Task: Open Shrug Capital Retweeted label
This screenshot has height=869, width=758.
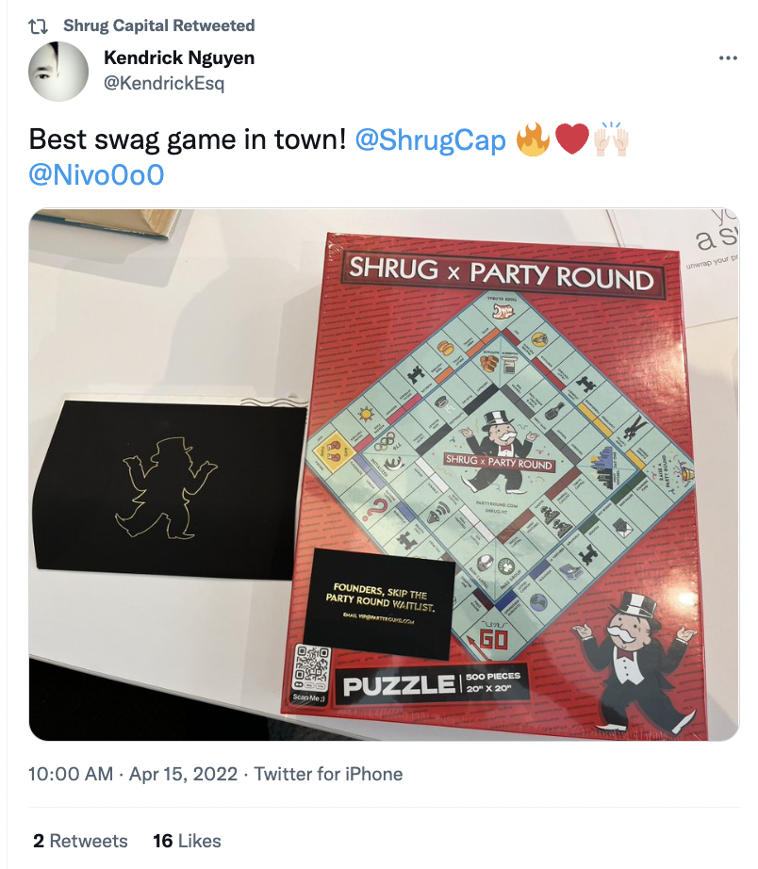Action: (x=159, y=25)
